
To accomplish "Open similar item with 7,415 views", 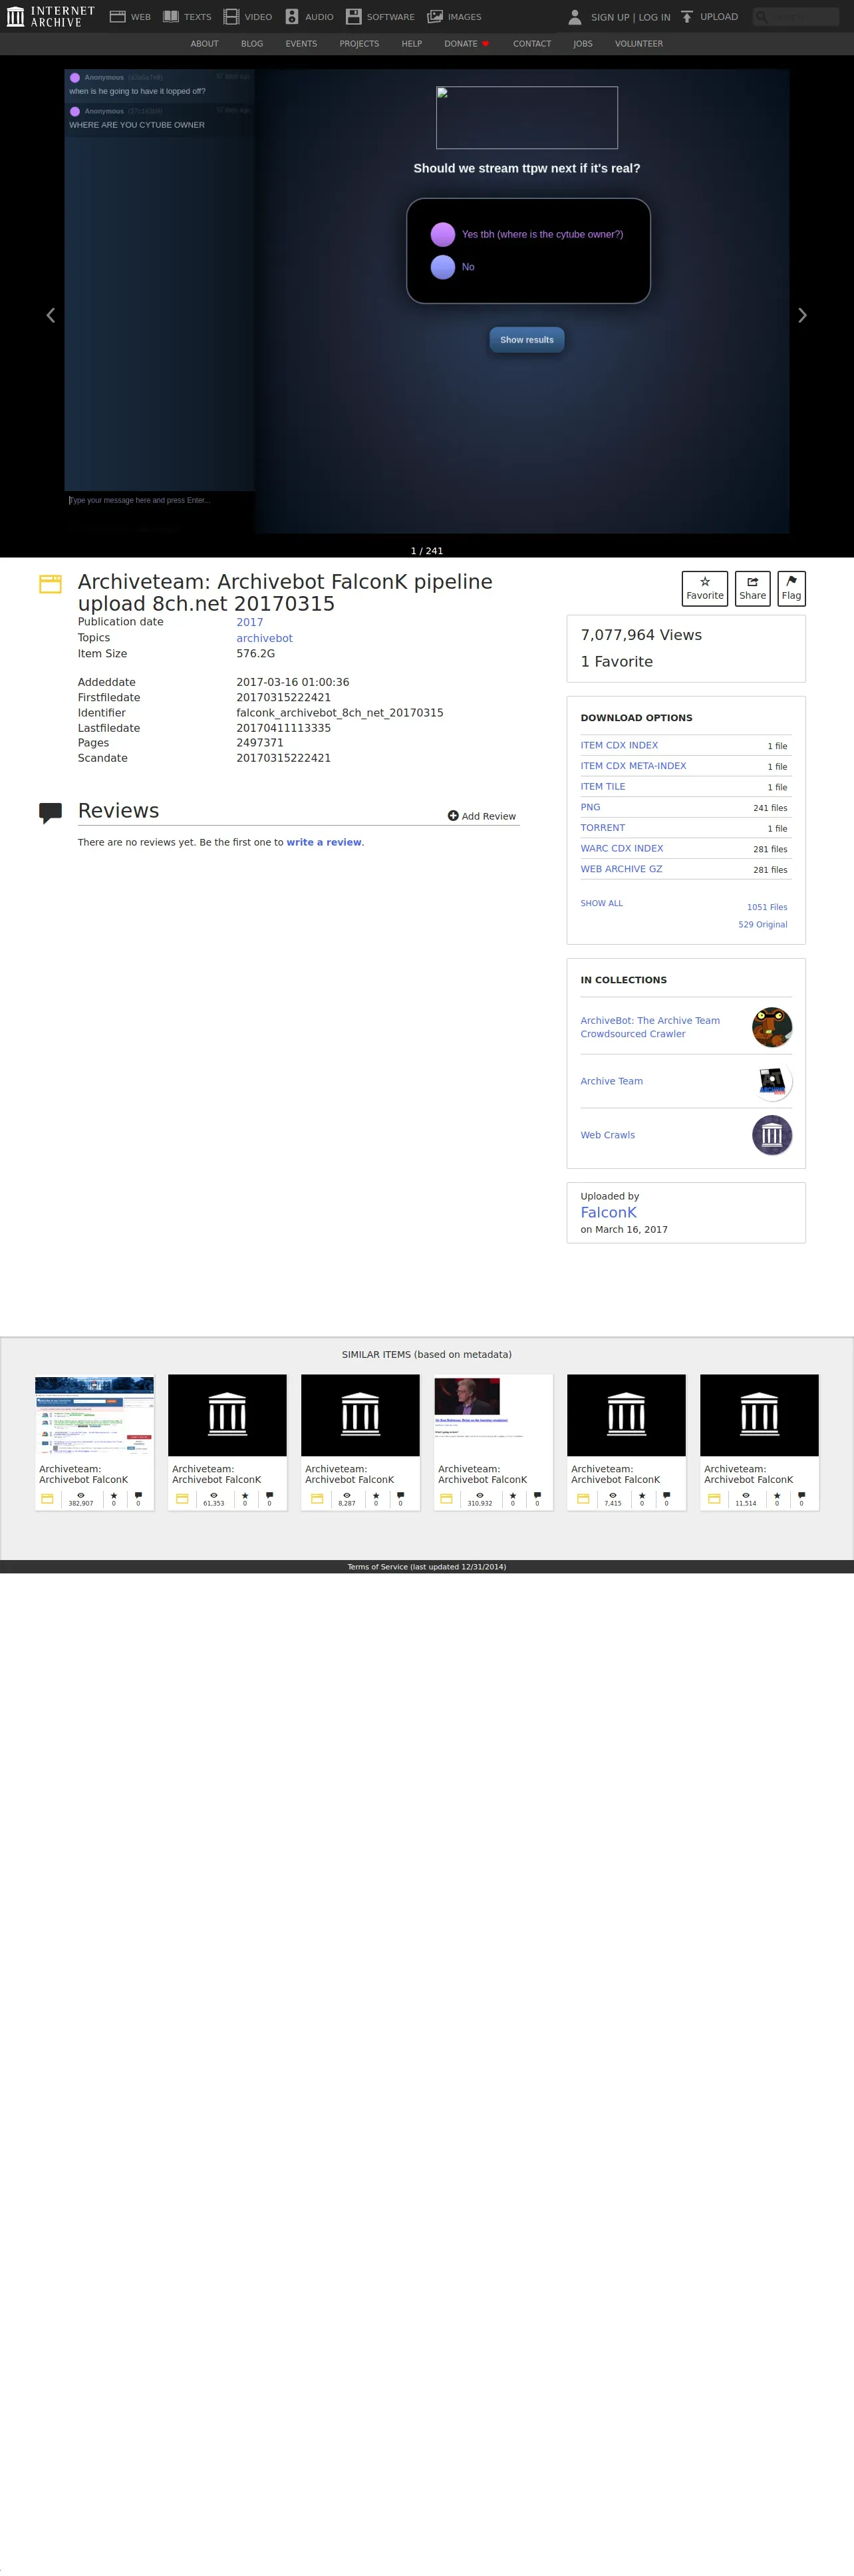I will [627, 1442].
